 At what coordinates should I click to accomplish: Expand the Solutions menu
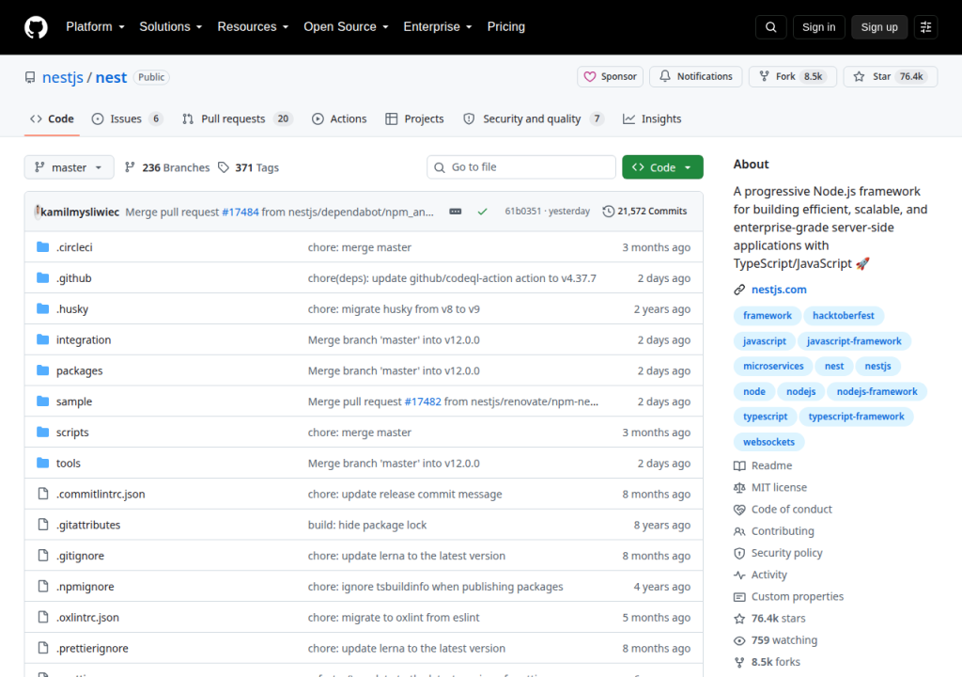(171, 27)
